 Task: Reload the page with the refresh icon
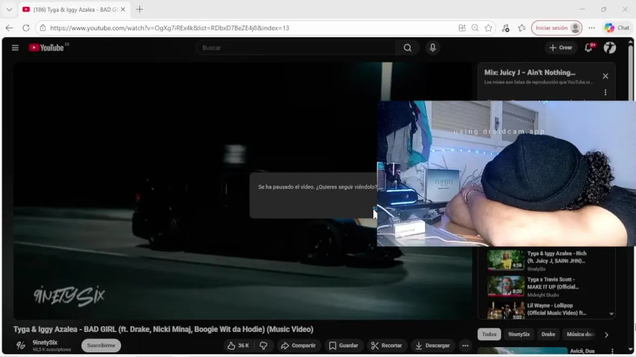pos(26,28)
